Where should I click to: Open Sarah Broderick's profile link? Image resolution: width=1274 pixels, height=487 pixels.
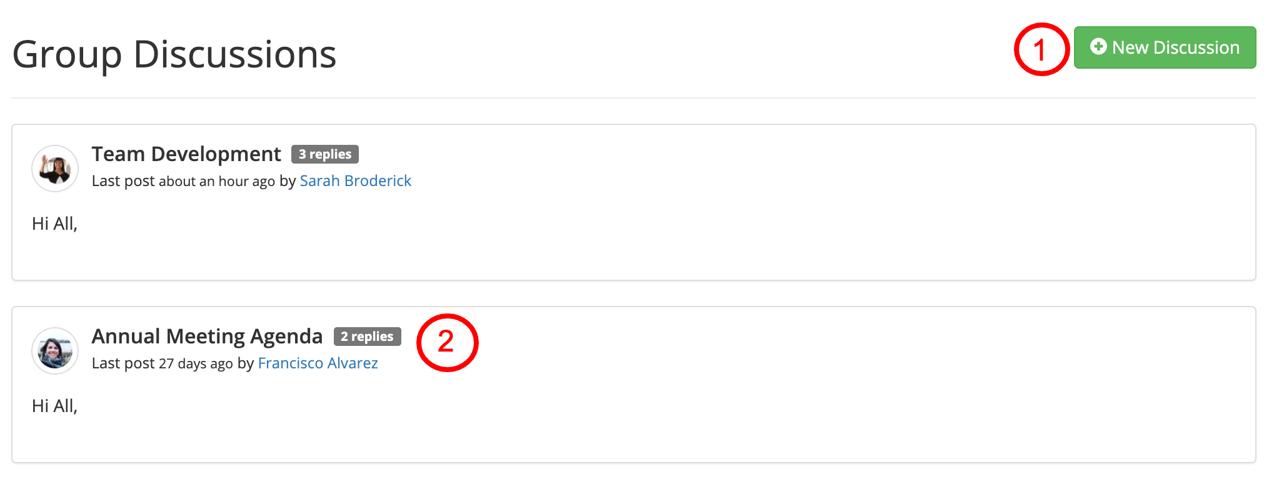[x=356, y=181]
